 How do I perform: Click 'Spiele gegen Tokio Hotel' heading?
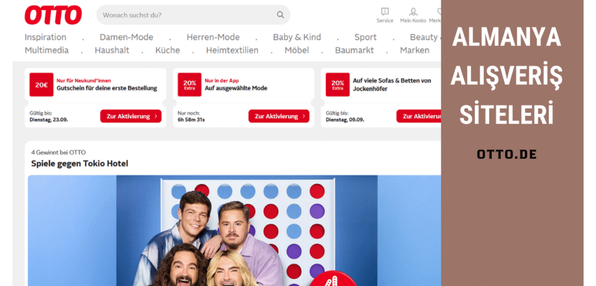click(x=80, y=164)
